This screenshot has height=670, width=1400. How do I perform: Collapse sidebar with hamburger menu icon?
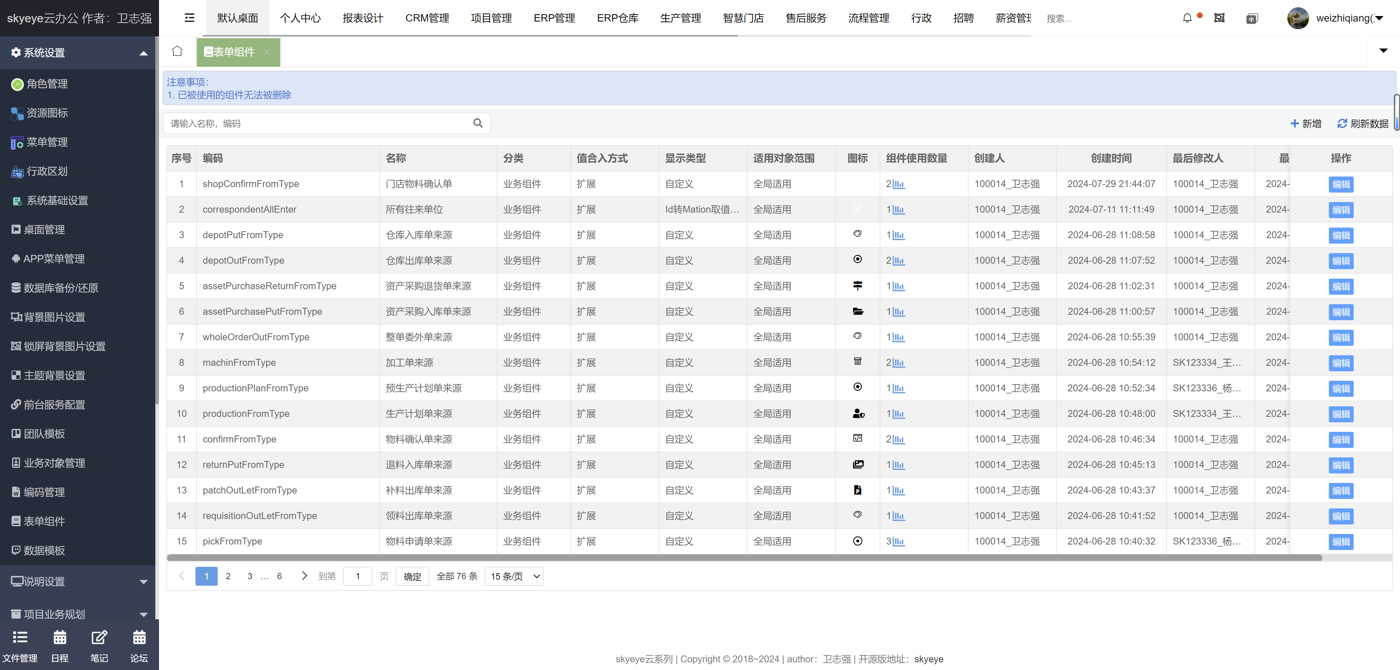(189, 18)
